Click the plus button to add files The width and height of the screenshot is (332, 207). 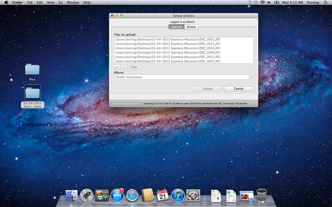(117, 67)
